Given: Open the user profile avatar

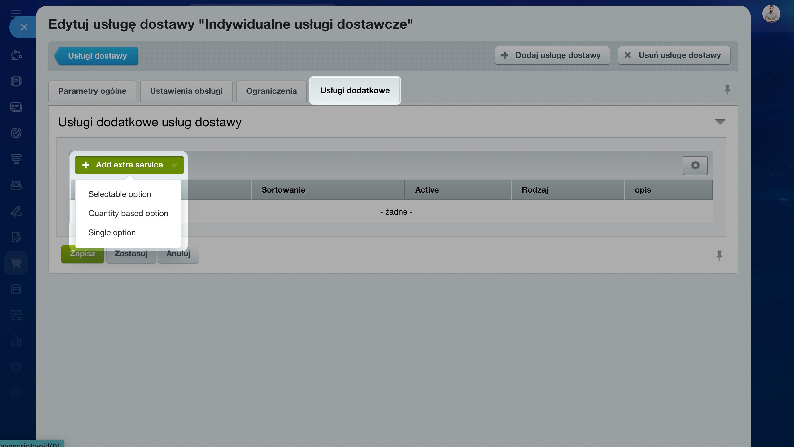Looking at the screenshot, I should click(771, 14).
